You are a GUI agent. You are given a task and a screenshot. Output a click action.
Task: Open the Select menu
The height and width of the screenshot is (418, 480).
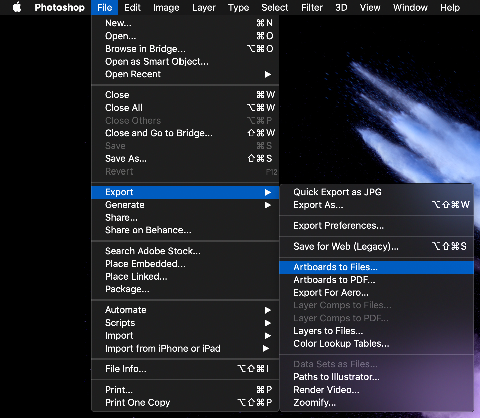coord(275,7)
